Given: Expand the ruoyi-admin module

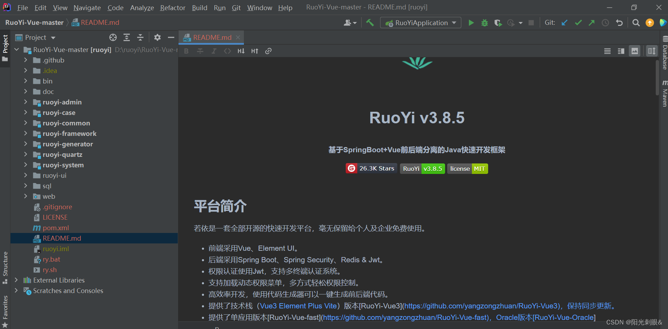Looking at the screenshot, I should (x=26, y=102).
